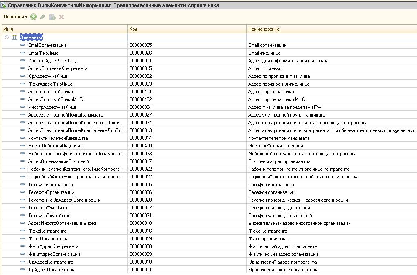Click the row icon of EmailФизЛица

(22, 53)
